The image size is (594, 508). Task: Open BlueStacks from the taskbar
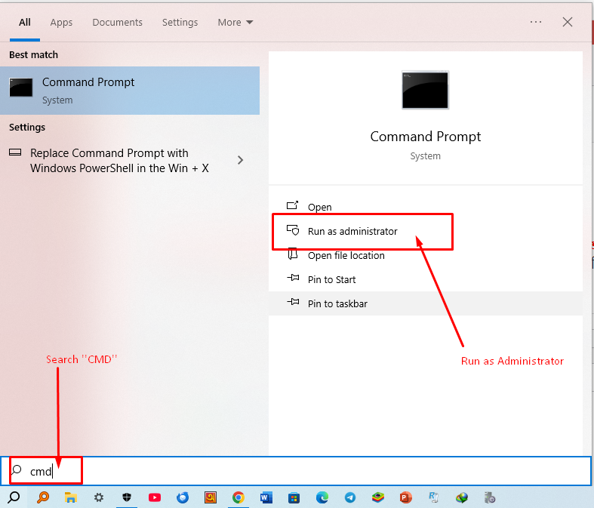tap(377, 497)
